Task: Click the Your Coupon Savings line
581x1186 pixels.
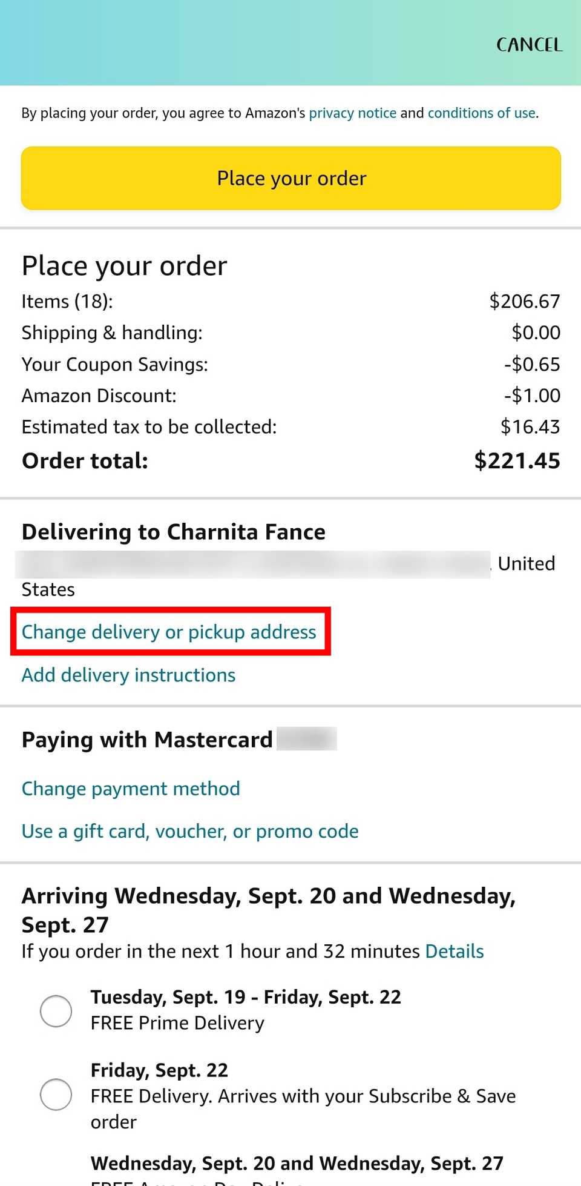Action: coord(115,364)
